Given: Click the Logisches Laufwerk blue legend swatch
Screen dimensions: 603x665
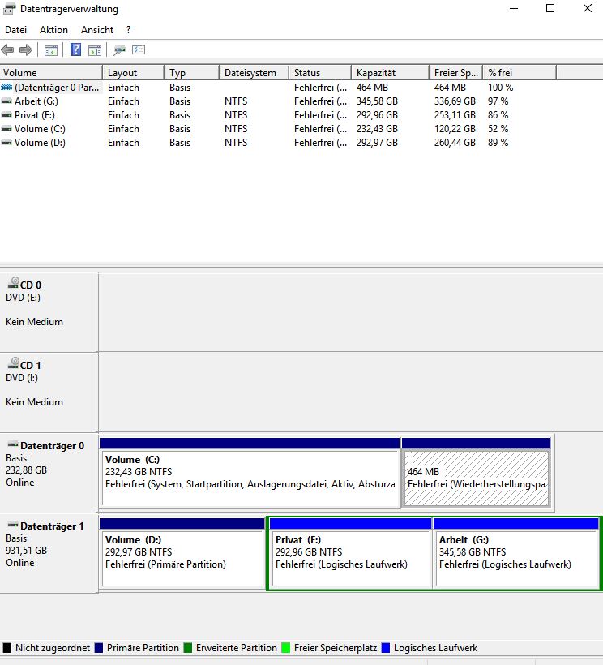Looking at the screenshot, I should (x=386, y=648).
